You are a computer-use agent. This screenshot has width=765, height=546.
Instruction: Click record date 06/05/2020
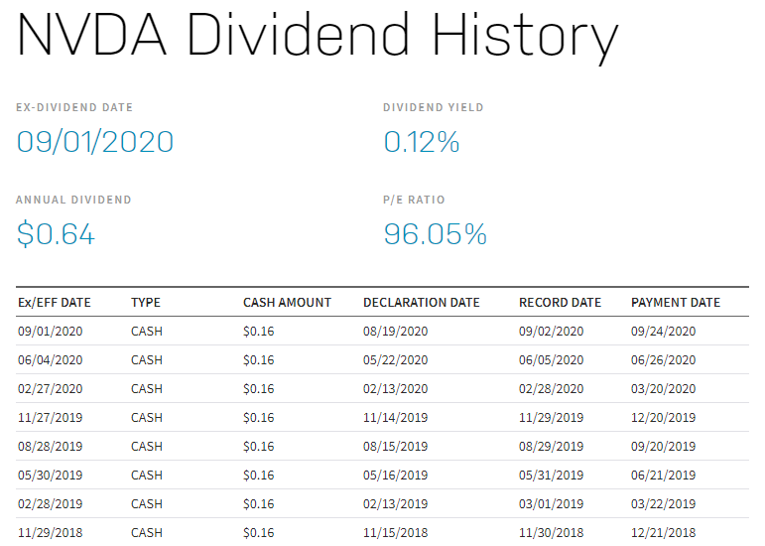pyautogui.click(x=552, y=360)
